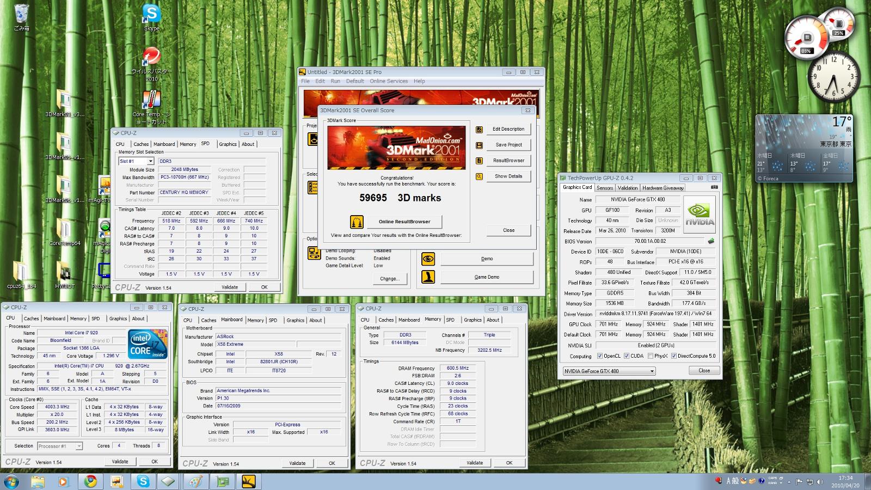Click the Save Project button
Screen dimensions: 871x490
[x=508, y=145]
